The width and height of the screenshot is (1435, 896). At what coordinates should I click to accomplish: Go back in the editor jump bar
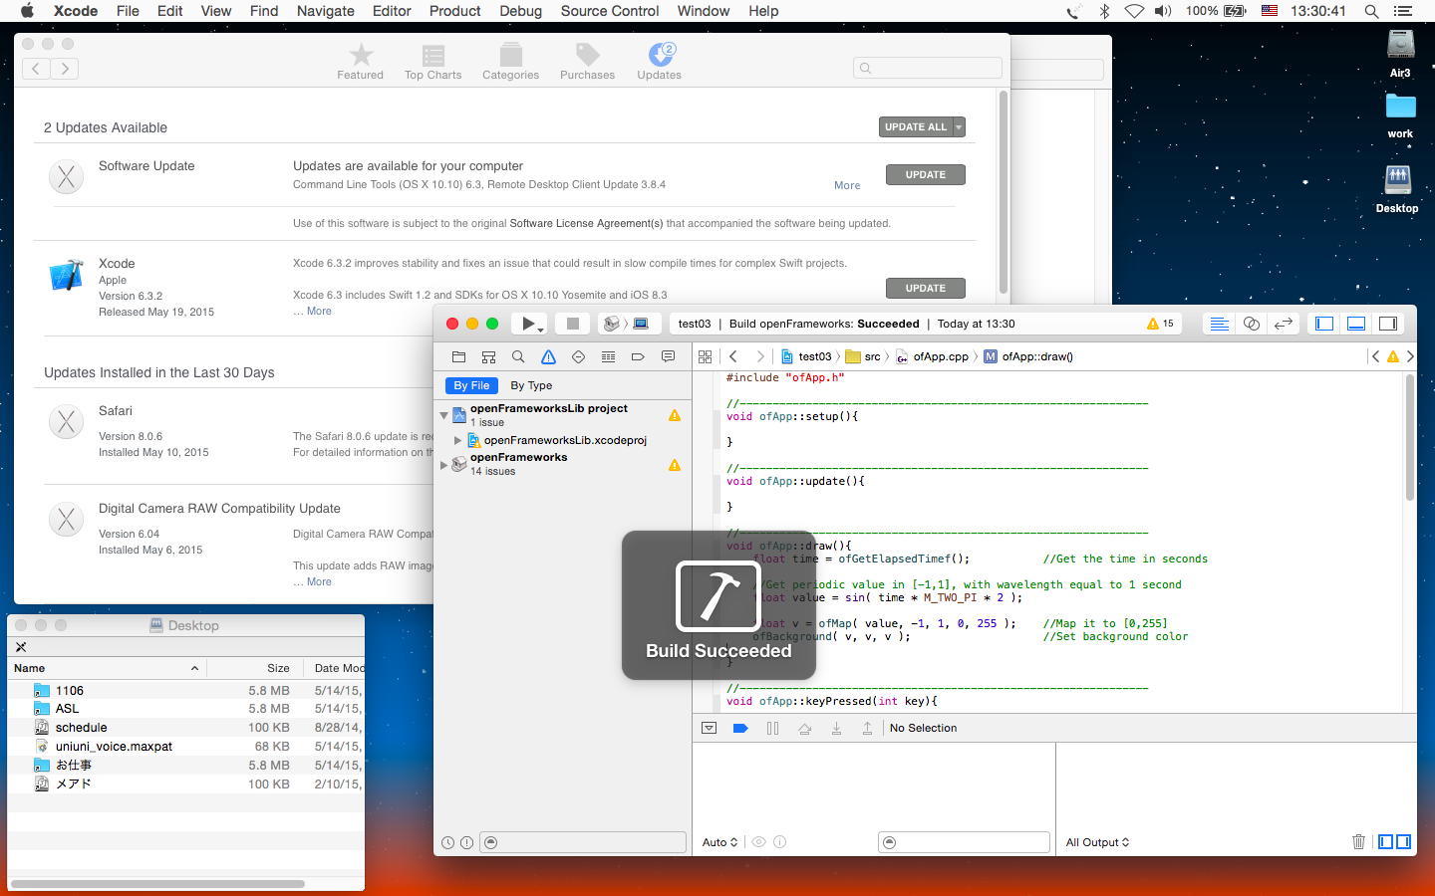733,356
